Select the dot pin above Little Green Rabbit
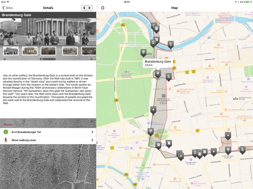 (x=228, y=136)
